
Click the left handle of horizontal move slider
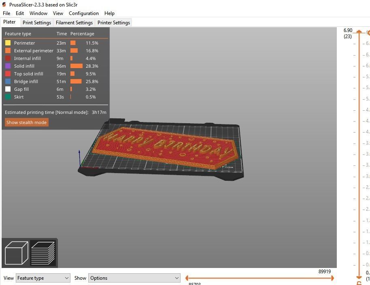(187, 278)
